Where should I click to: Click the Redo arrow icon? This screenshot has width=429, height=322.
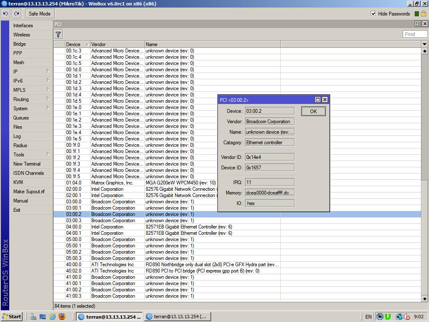tap(16, 13)
